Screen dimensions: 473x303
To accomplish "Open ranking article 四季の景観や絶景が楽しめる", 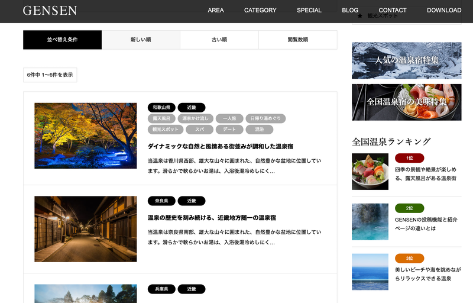I will click(x=426, y=174).
